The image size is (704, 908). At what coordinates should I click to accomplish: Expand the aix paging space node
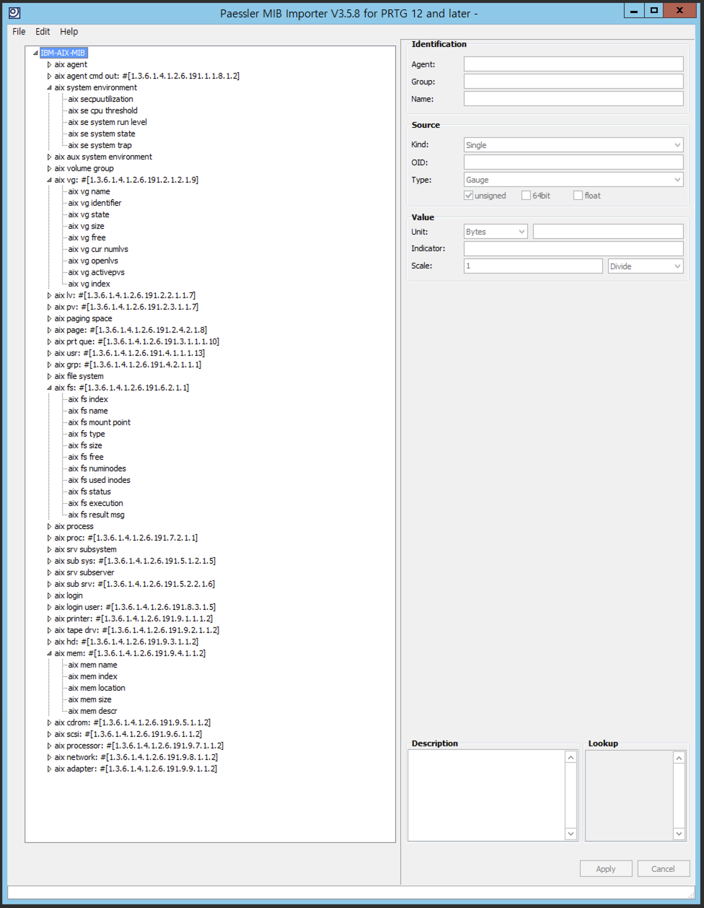tap(50, 318)
